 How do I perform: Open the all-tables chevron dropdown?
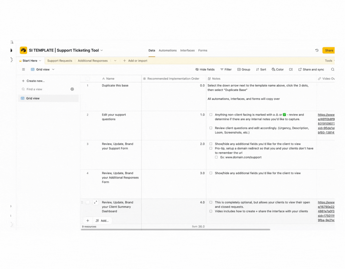point(115,61)
